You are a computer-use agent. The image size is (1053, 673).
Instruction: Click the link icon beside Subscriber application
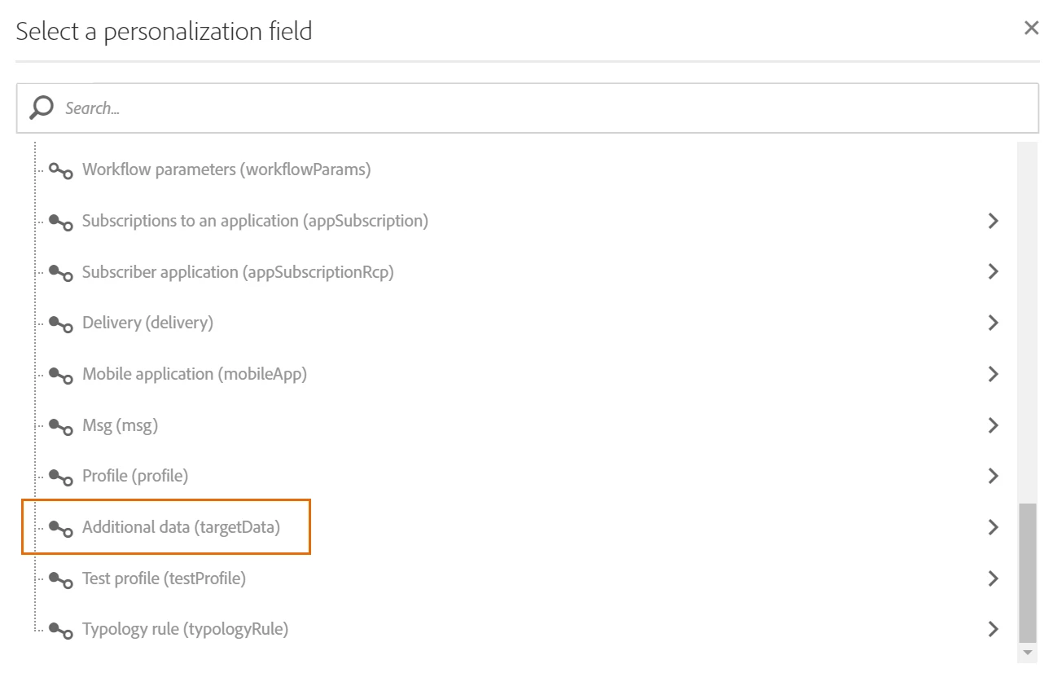[x=60, y=273]
